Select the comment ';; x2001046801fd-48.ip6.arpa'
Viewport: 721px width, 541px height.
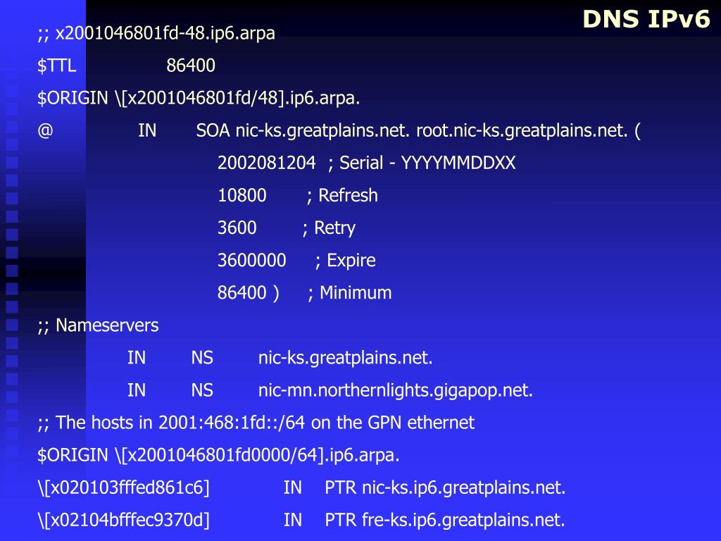pyautogui.click(x=156, y=34)
